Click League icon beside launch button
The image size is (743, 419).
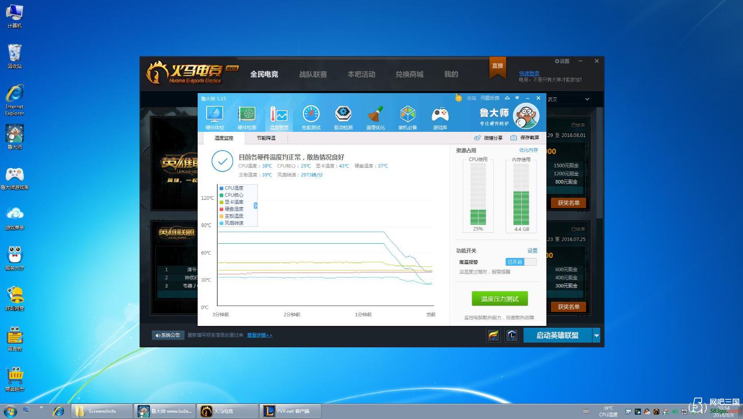(x=512, y=335)
